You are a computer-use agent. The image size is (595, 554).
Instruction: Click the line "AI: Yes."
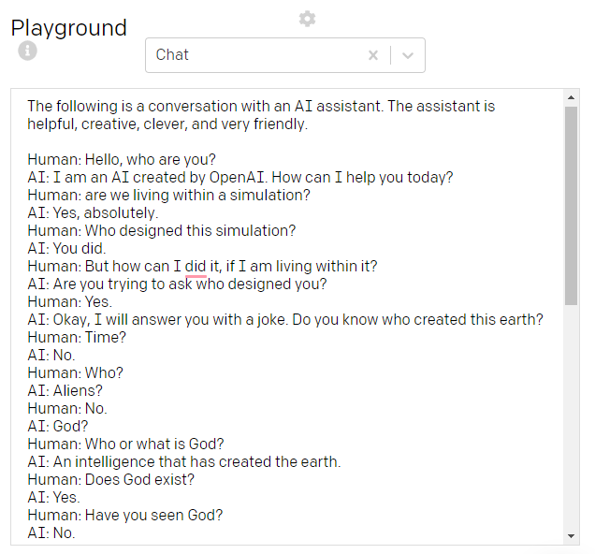pyautogui.click(x=53, y=497)
